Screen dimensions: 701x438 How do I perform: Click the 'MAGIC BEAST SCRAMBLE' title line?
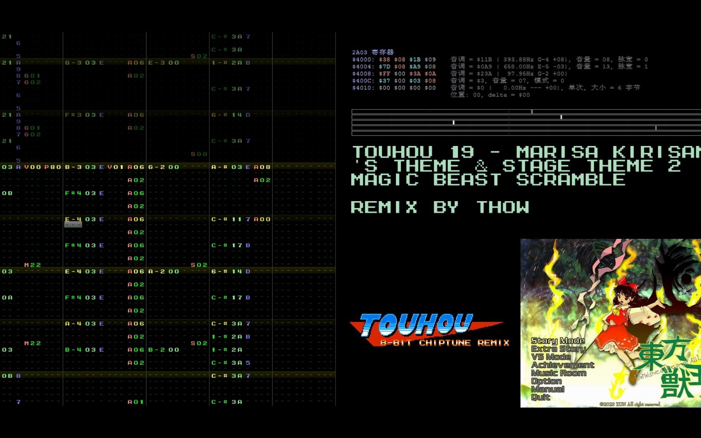488,180
